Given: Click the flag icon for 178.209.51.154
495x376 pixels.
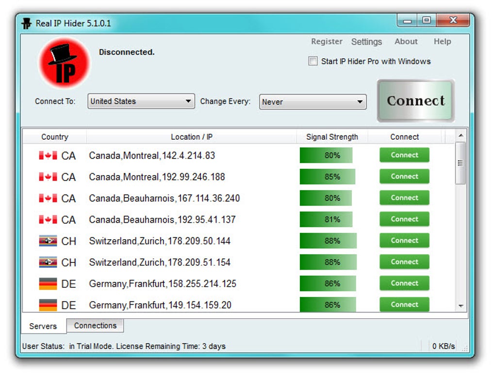Looking at the screenshot, I should point(48,262).
